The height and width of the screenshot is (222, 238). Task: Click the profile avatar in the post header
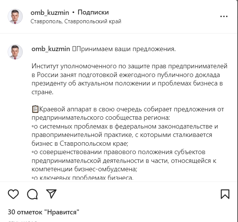tap(15, 16)
